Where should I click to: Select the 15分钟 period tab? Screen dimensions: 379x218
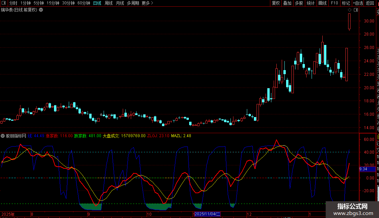(x=53, y=3)
